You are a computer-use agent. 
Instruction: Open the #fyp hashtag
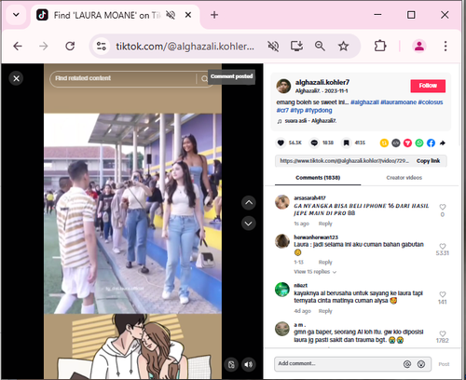(296, 110)
